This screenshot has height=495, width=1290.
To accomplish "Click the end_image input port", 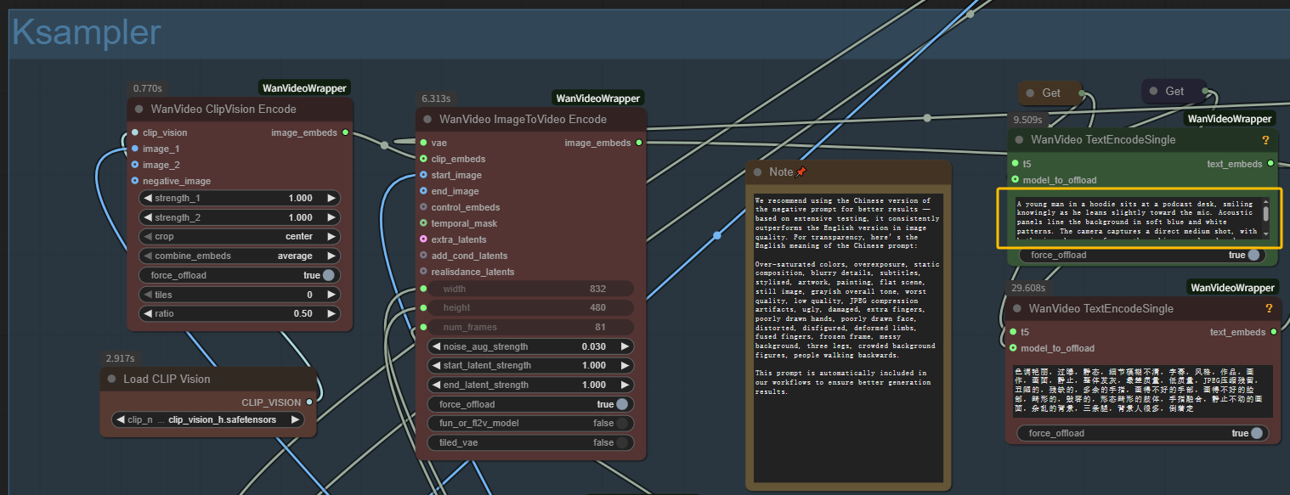I will 423,191.
